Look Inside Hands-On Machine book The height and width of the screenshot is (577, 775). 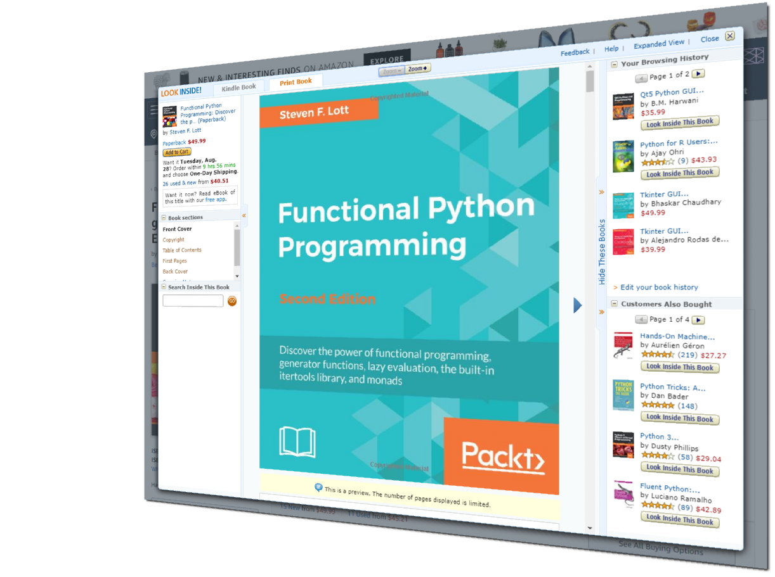pos(680,367)
